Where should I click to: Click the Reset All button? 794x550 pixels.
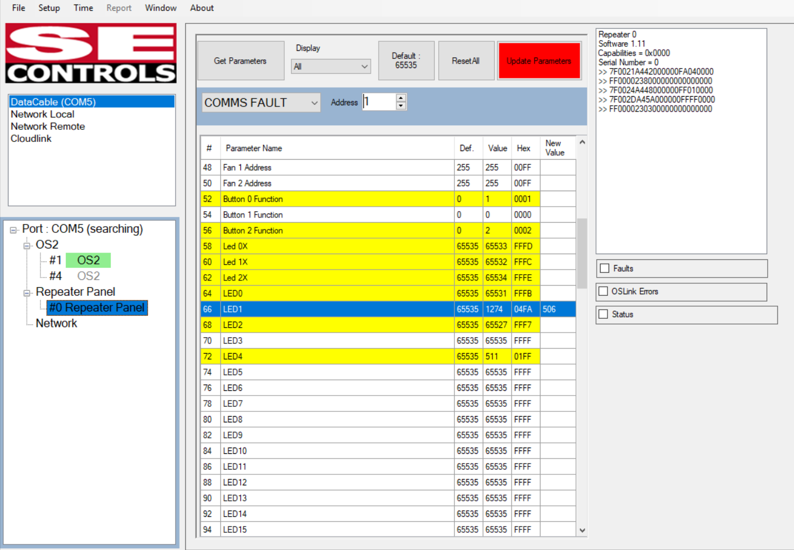(x=466, y=61)
